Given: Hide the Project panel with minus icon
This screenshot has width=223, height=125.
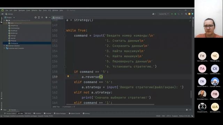Looking at the screenshot, I should point(49,17).
